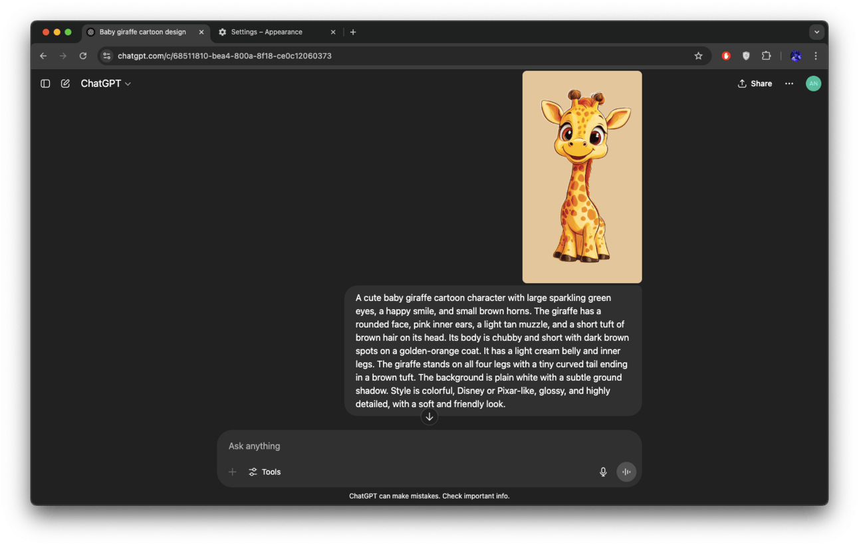Open the Extensions puzzle piece menu

click(x=766, y=56)
